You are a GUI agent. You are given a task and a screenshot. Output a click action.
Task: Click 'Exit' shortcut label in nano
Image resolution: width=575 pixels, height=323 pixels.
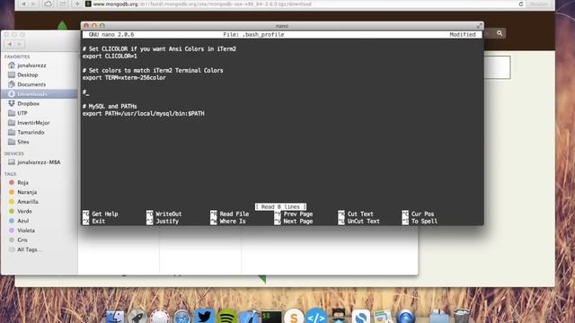pyautogui.click(x=98, y=222)
